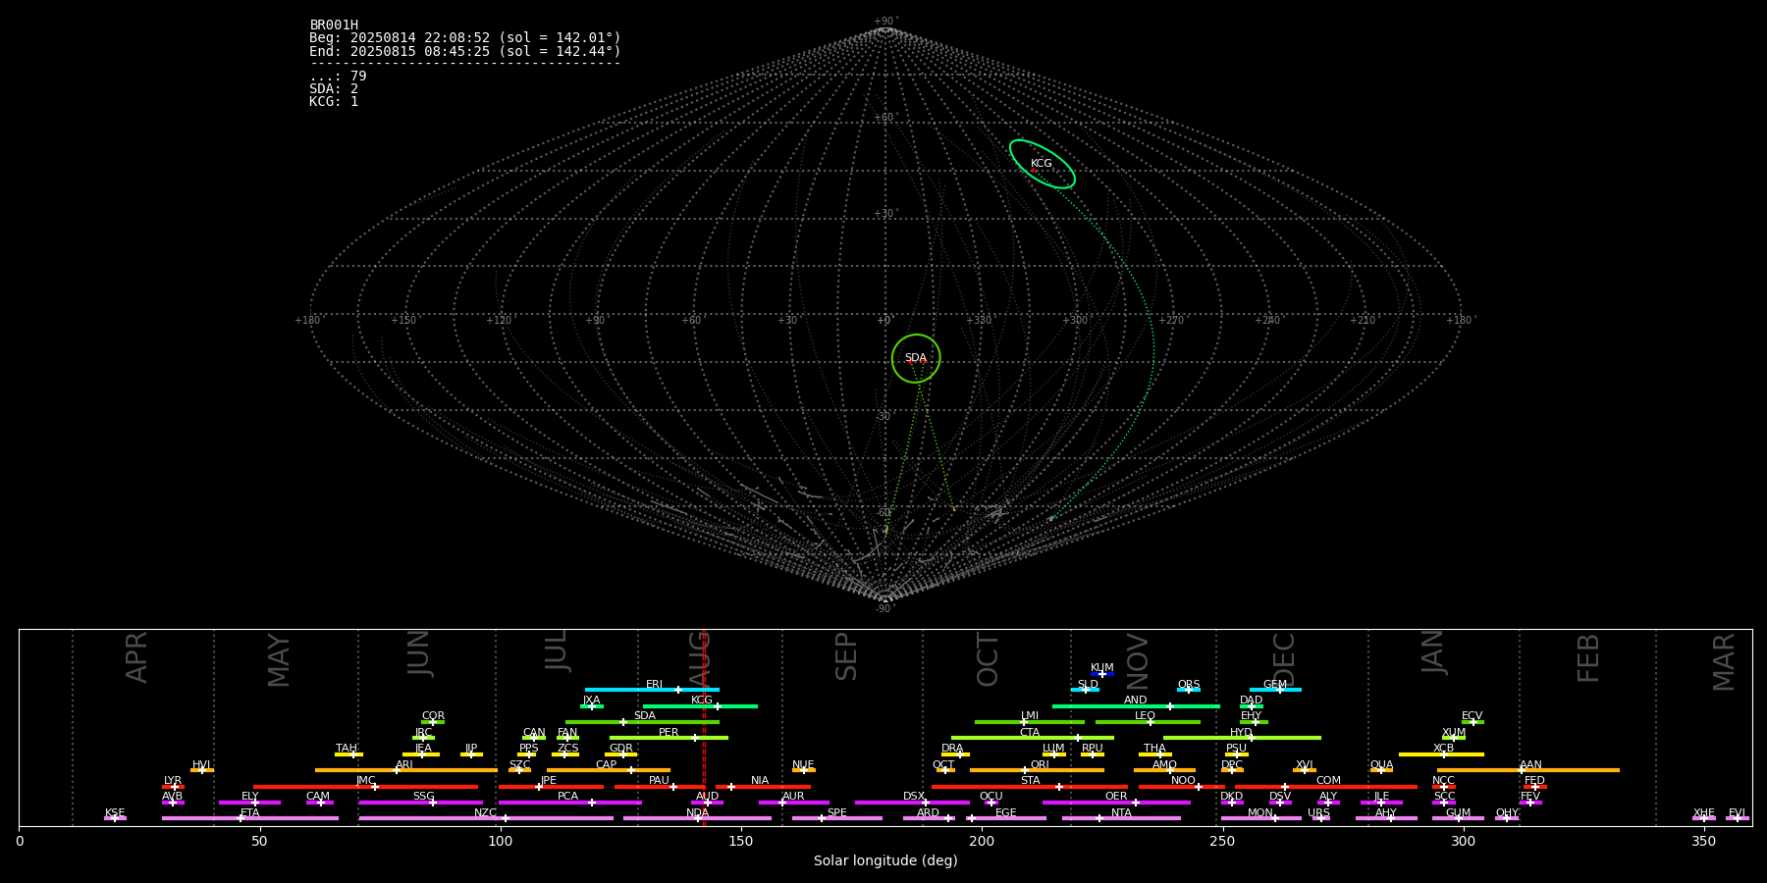This screenshot has height=883, width=1767.
Task: Select the OER magenta shower bar
Action: tap(1116, 803)
